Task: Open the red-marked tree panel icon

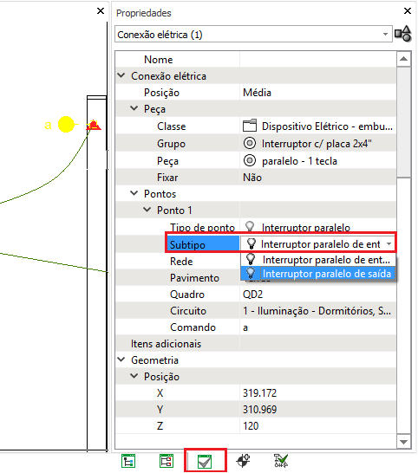Action: coord(167,461)
